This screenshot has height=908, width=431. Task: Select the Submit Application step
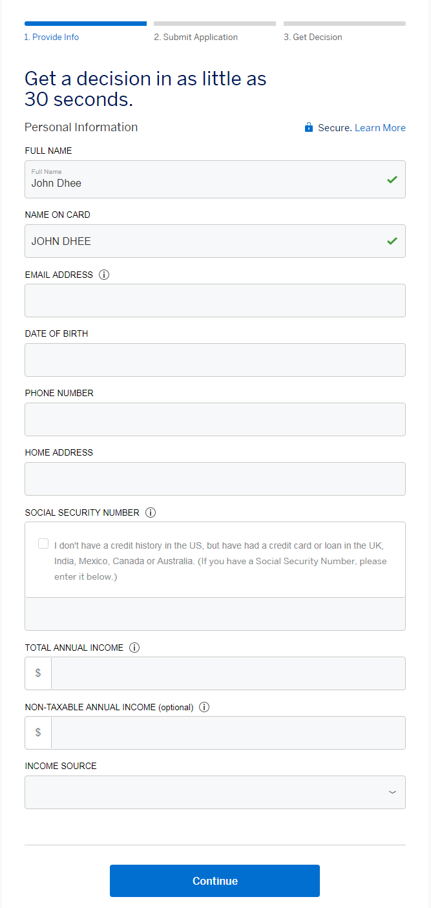[x=196, y=37]
